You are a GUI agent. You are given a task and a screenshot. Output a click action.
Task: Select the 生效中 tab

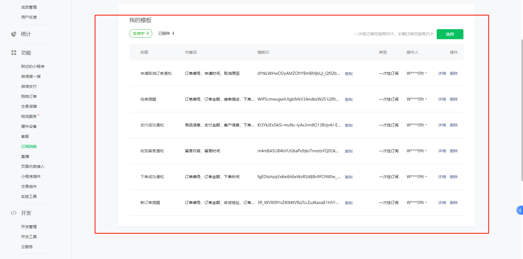pos(141,33)
